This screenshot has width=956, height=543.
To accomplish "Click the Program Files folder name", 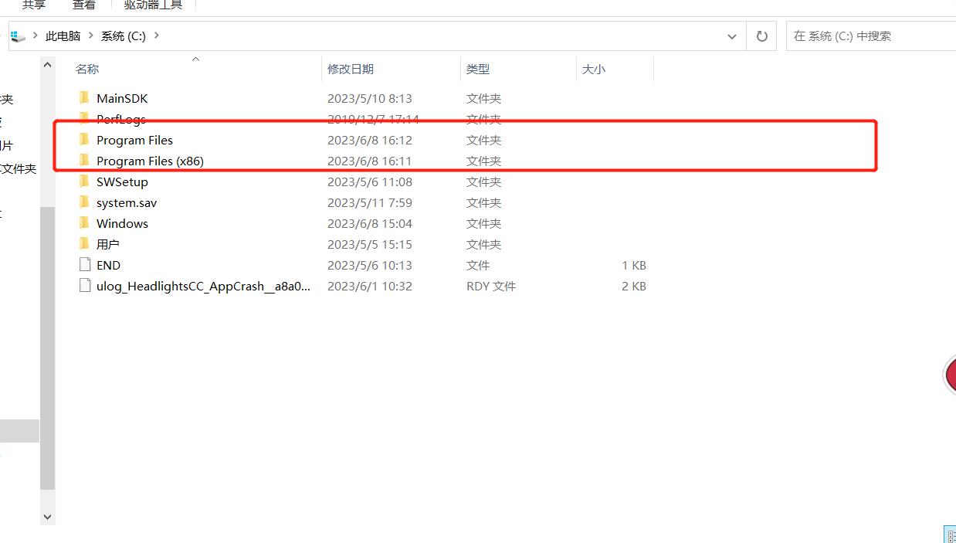I will [x=134, y=141].
